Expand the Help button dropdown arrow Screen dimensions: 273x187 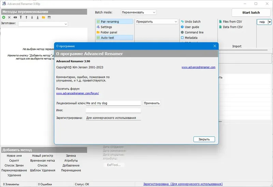270,22
